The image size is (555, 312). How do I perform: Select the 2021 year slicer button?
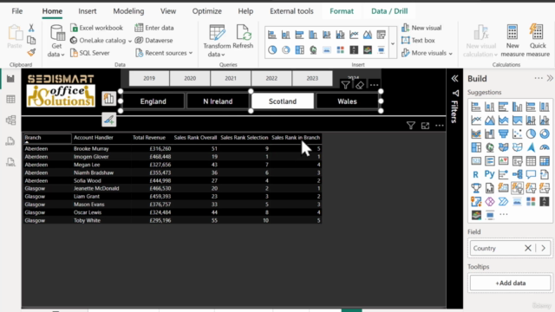coord(231,79)
